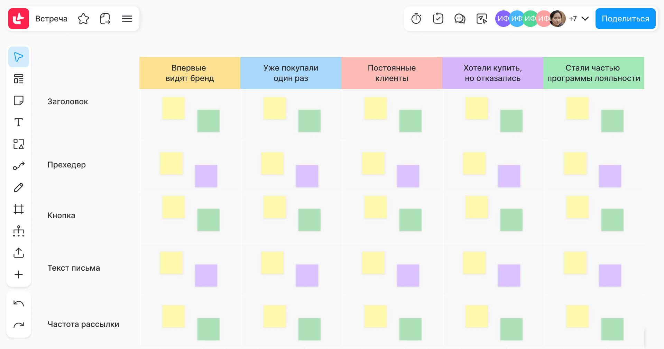
Task: Start the timer from top toolbar
Action: click(x=416, y=19)
